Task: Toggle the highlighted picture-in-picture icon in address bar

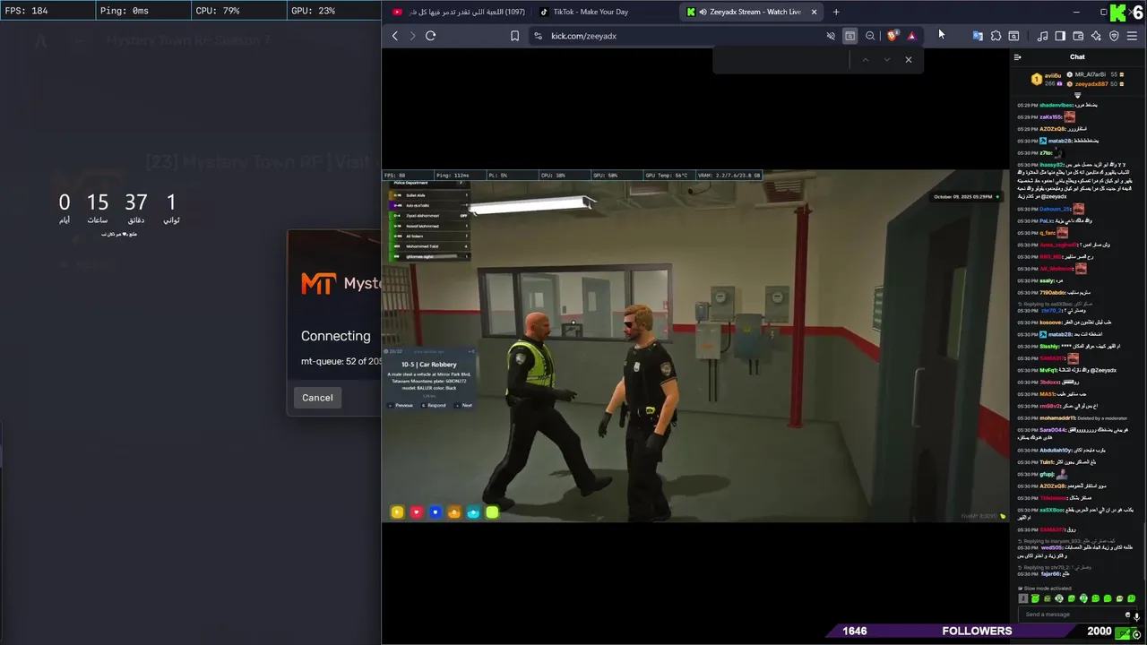Action: [x=849, y=36]
